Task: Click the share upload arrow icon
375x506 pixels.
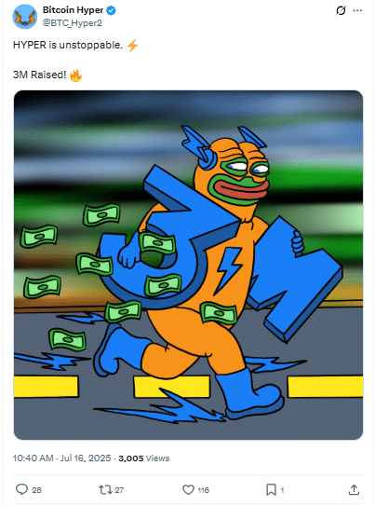Action: pyautogui.click(x=354, y=489)
